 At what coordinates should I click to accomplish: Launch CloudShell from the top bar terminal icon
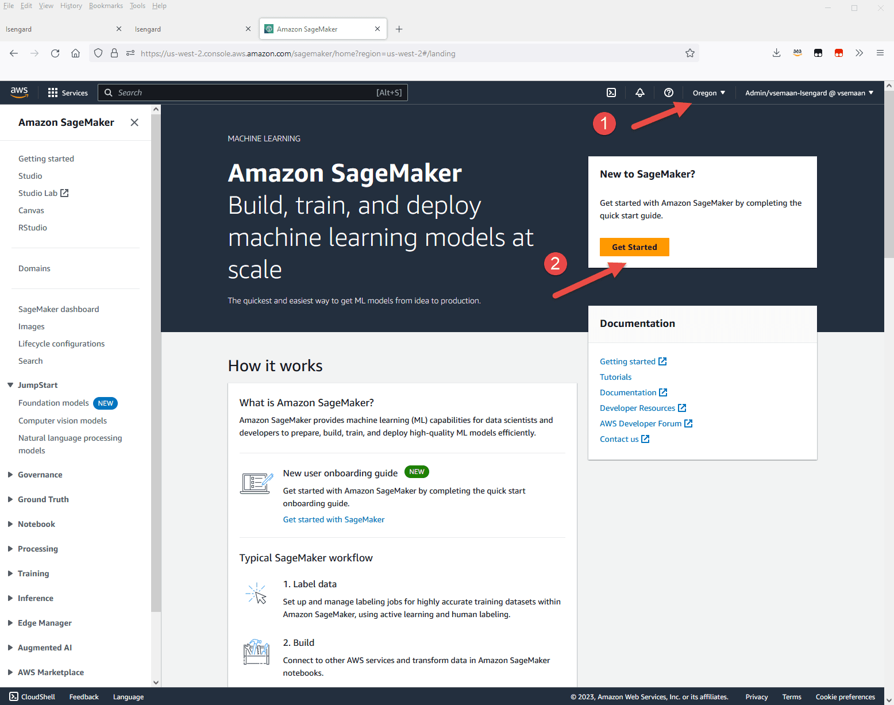pyautogui.click(x=611, y=93)
